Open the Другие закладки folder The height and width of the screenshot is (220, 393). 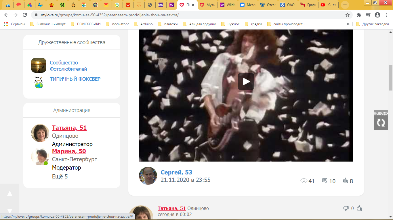point(372,24)
